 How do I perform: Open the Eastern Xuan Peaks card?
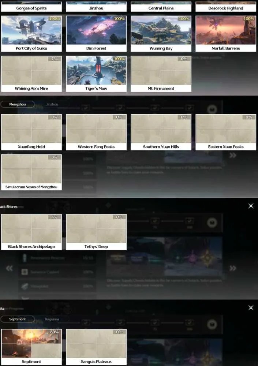[226, 132]
